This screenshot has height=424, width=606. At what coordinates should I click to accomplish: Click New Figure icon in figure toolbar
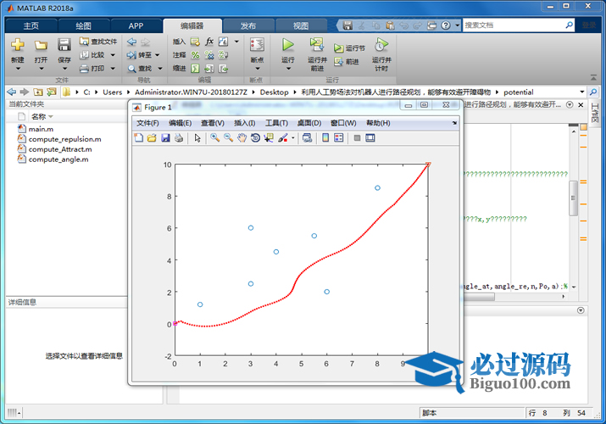pyautogui.click(x=139, y=137)
